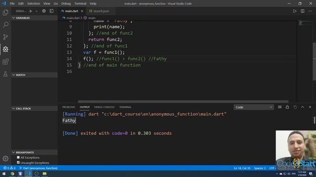
Task: Open the View menu
Action: 46,3
